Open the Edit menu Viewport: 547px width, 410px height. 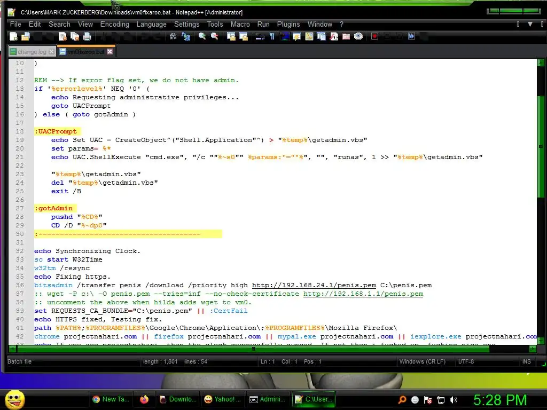tap(35, 25)
